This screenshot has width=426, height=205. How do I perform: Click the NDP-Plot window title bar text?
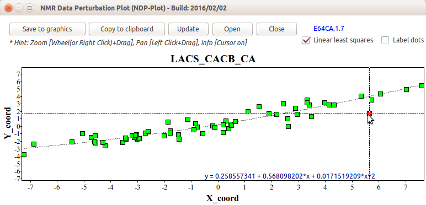(133, 8)
